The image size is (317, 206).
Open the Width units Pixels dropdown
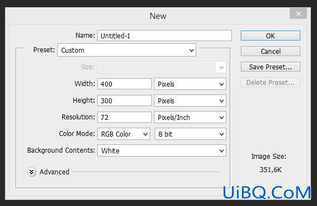tap(190, 84)
